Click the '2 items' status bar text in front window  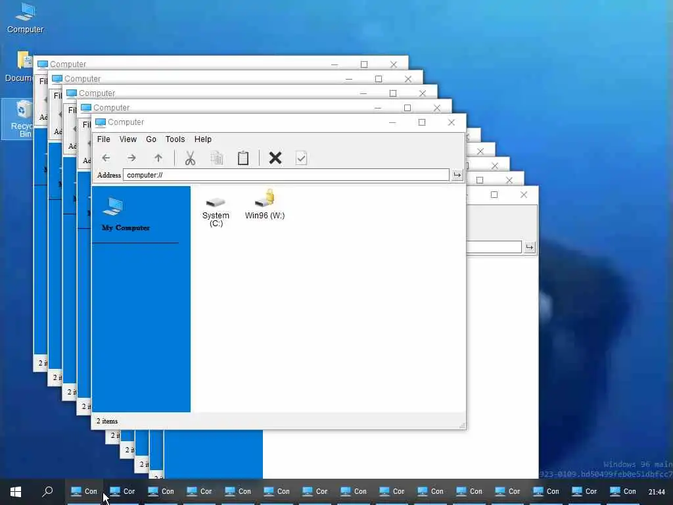coord(107,421)
